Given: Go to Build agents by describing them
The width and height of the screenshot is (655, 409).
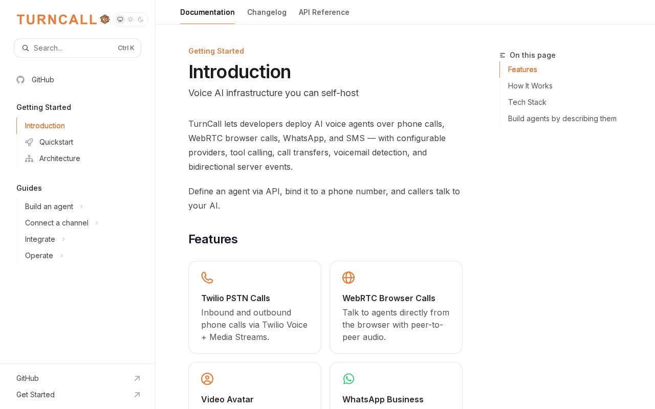Looking at the screenshot, I should click(x=562, y=119).
